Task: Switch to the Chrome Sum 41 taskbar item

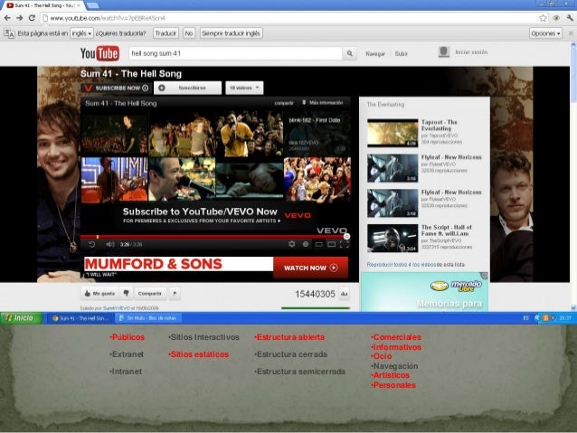Action: tap(80, 318)
